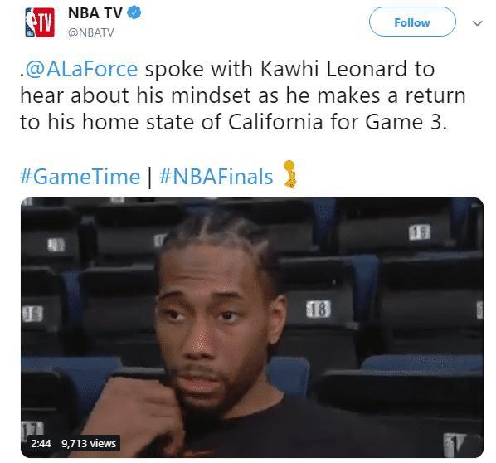This screenshot has height=463, width=496.
Task: Click the 9,713 views counter
Action: pyautogui.click(x=89, y=443)
